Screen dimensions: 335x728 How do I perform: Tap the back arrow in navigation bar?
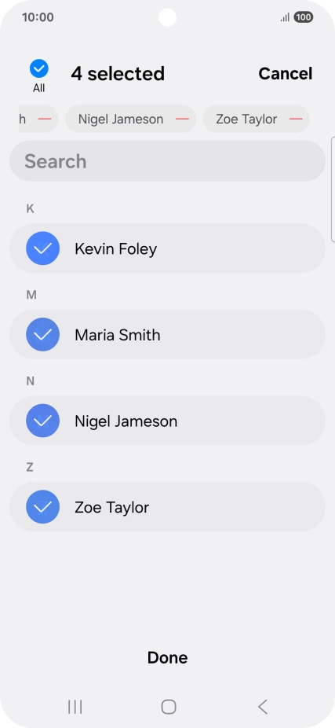pyautogui.click(x=262, y=707)
